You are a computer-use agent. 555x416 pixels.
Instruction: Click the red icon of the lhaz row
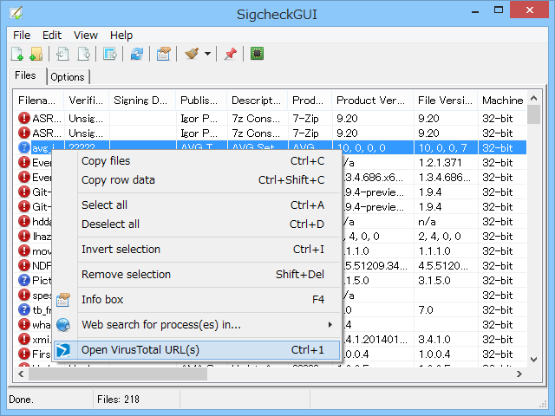point(24,236)
